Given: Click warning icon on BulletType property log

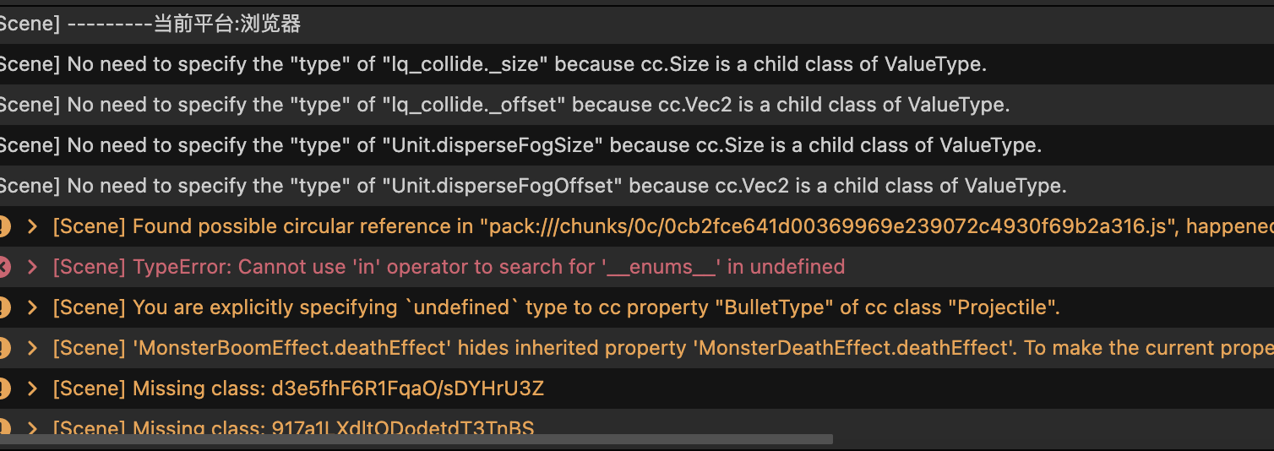Looking at the screenshot, I should (x=3, y=307).
